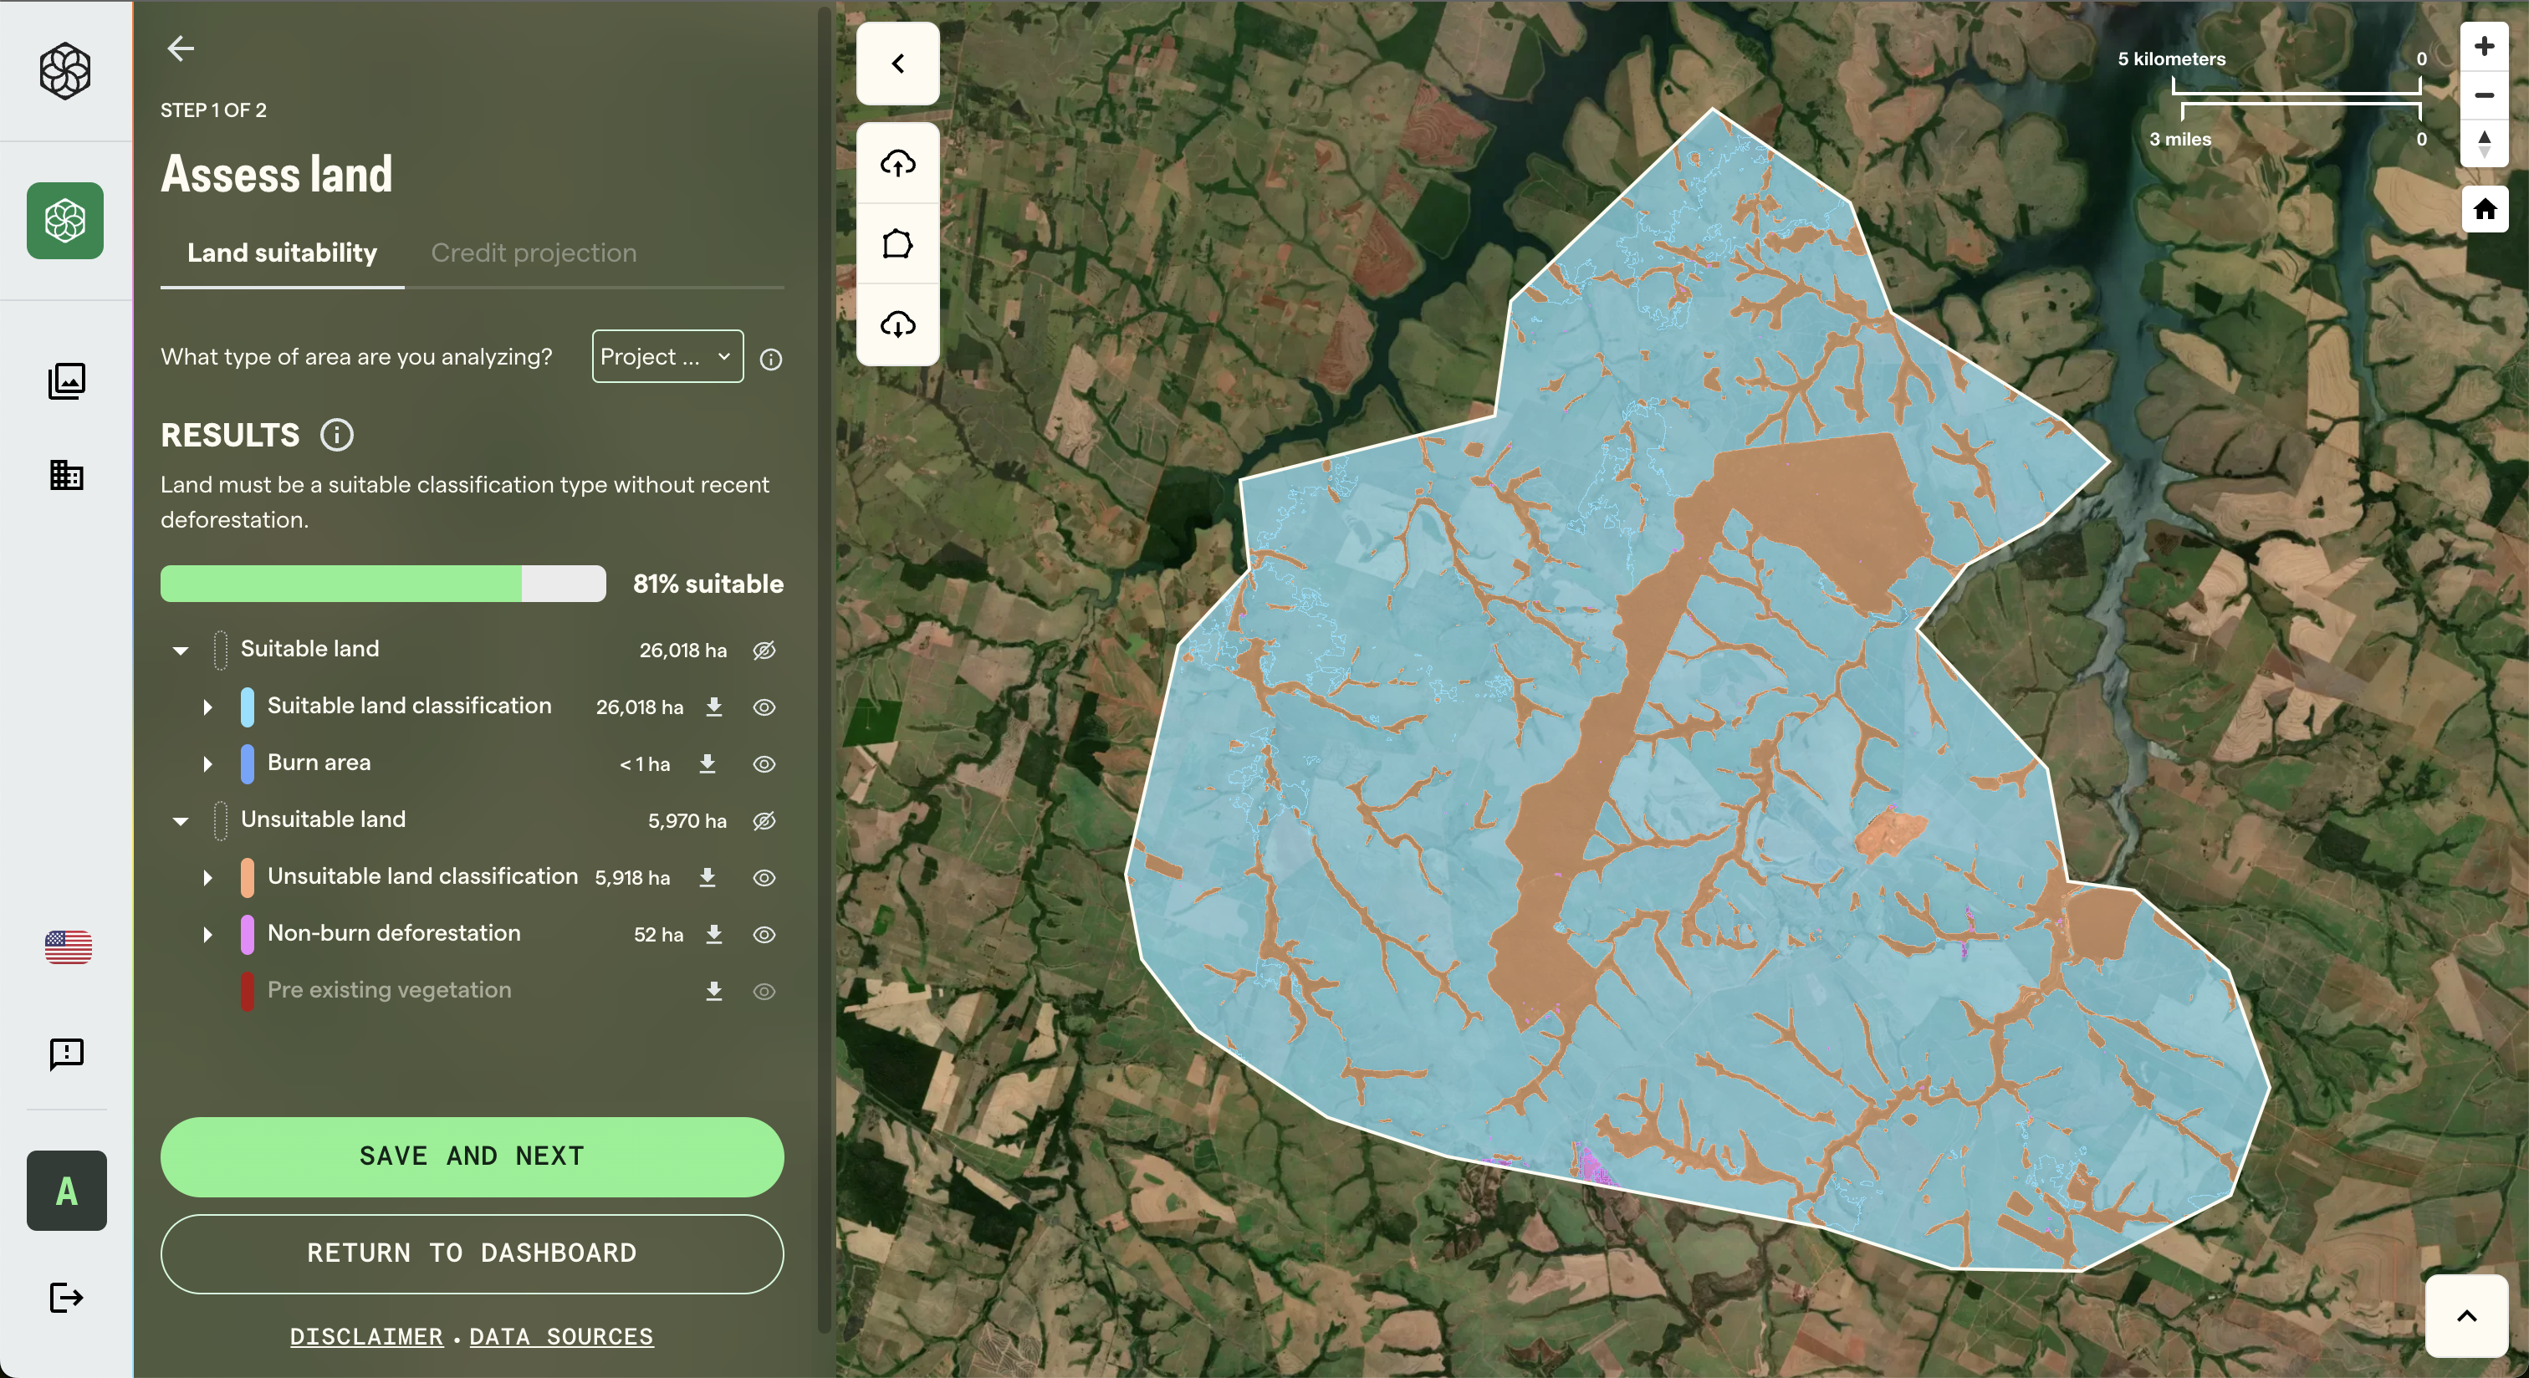The image size is (2529, 1378).
Task: Expand the Unsuitable land classification row
Action: [x=207, y=877]
